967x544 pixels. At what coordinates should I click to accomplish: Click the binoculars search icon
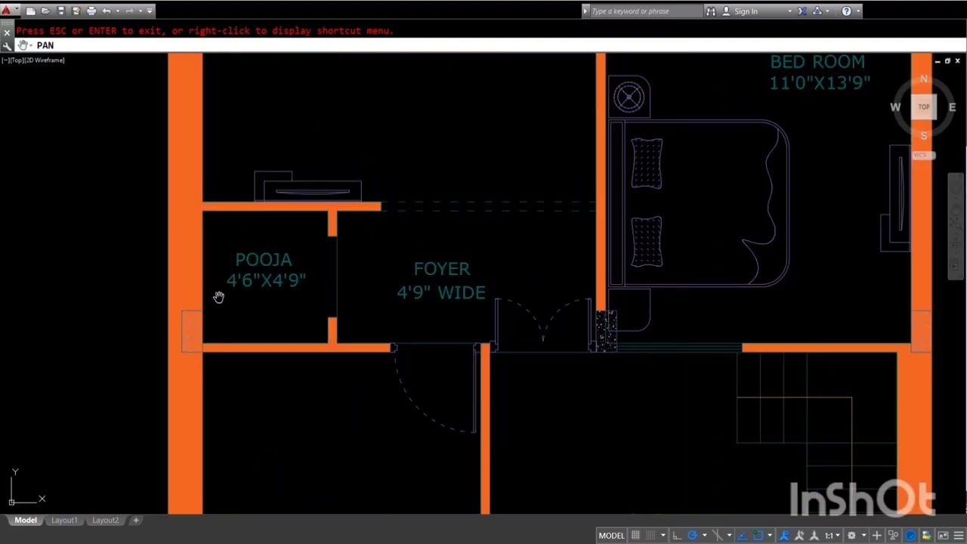pos(710,11)
